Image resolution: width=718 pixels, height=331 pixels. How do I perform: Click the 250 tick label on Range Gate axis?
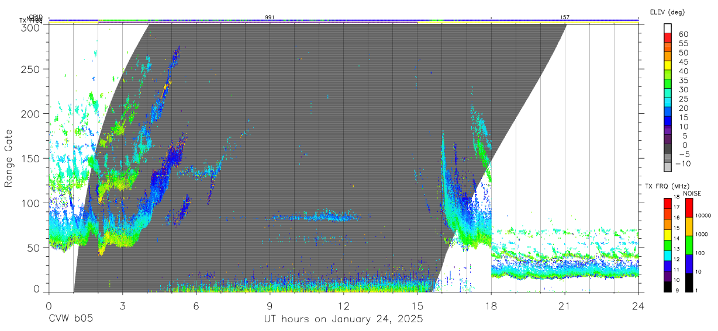pyautogui.click(x=31, y=69)
